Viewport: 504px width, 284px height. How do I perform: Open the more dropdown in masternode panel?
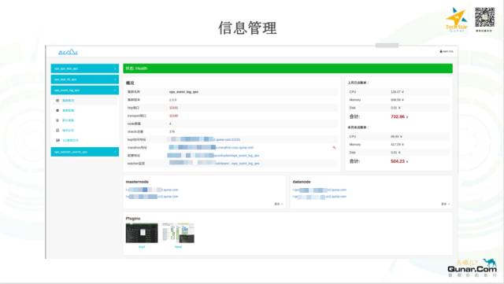(x=278, y=204)
